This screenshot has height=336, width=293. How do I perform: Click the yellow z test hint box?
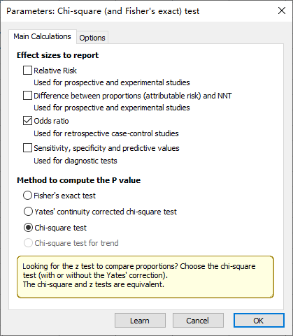click(145, 277)
